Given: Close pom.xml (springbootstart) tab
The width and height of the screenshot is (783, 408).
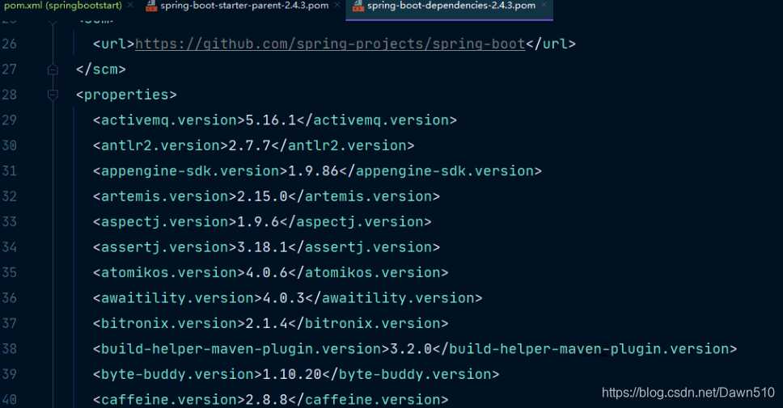Looking at the screenshot, I should [130, 5].
